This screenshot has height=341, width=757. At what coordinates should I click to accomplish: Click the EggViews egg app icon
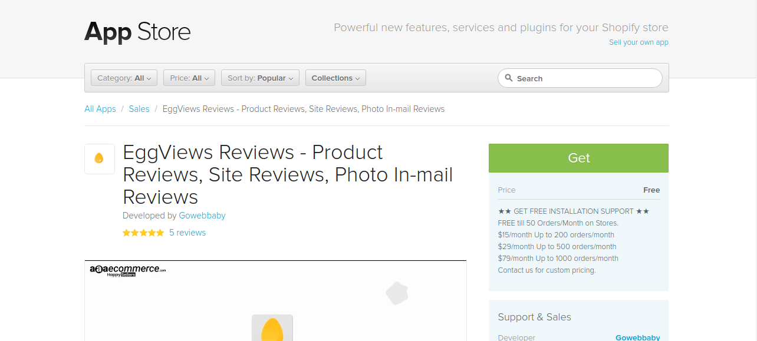coord(100,159)
